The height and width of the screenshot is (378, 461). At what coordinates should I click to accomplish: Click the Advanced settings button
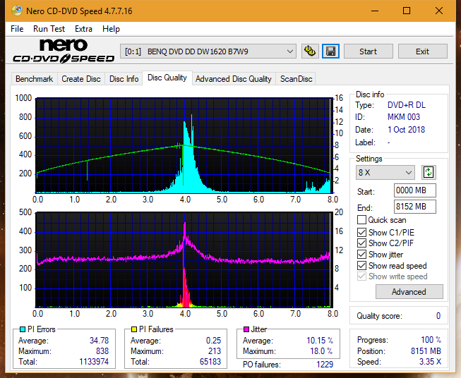pos(409,292)
